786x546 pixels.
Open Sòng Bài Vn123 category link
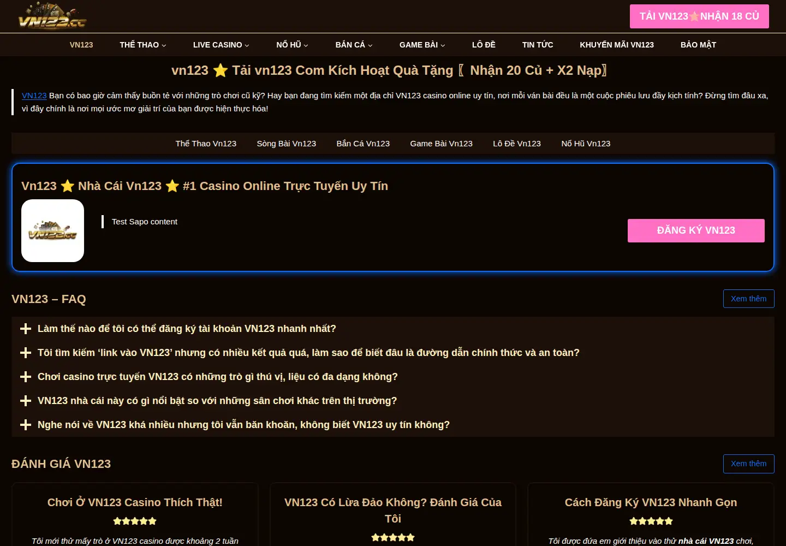pos(287,144)
